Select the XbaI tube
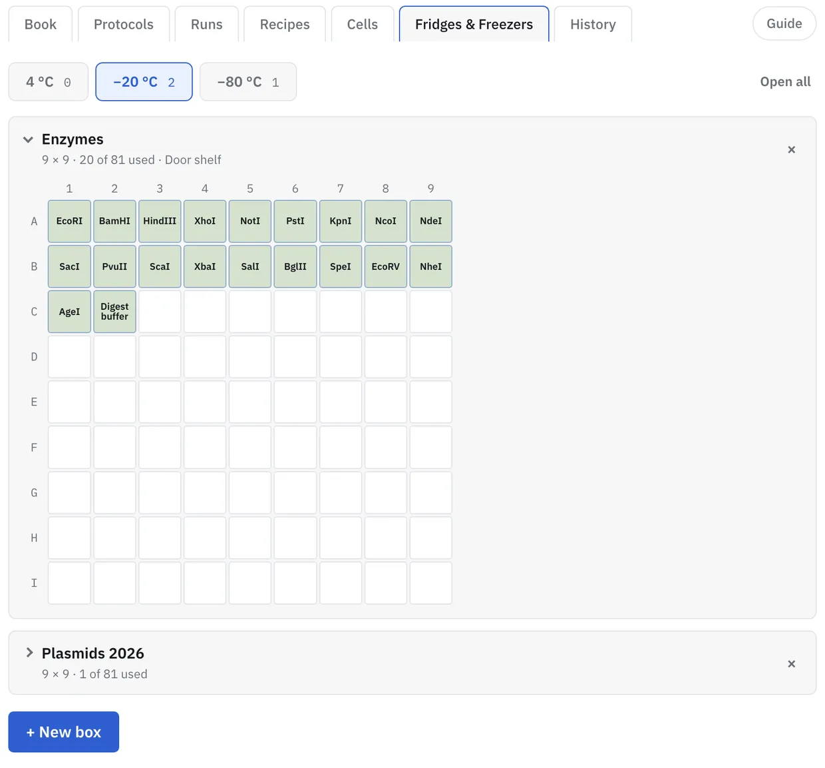 (x=205, y=266)
